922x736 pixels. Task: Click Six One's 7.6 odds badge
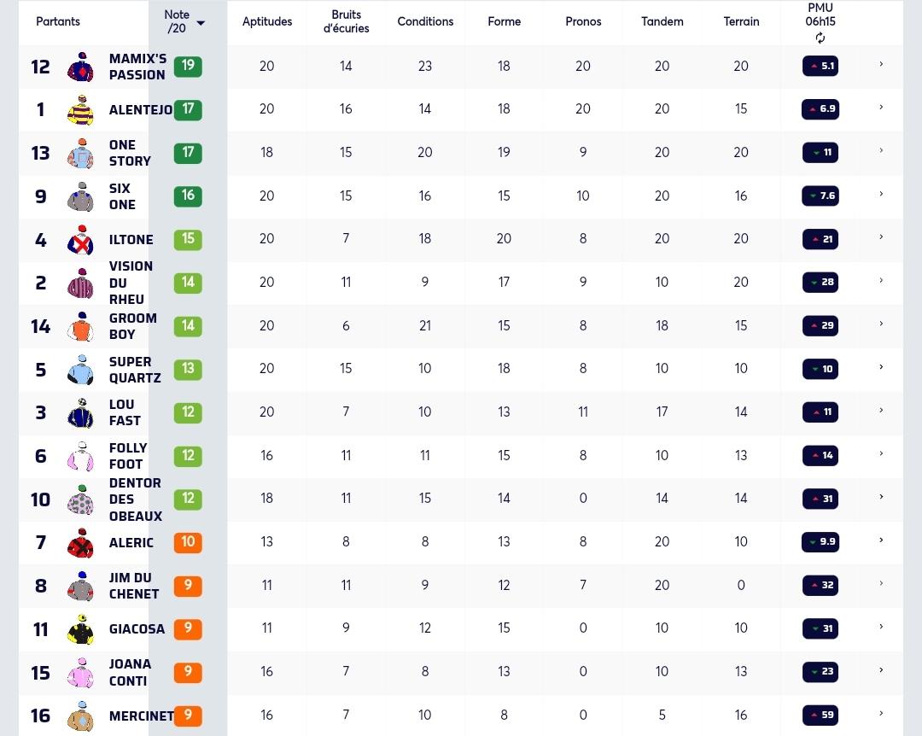point(820,196)
